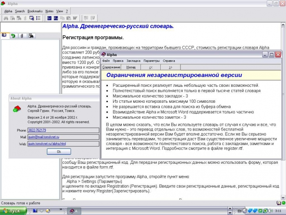Open the Файл menu in help window

coord(106,61)
